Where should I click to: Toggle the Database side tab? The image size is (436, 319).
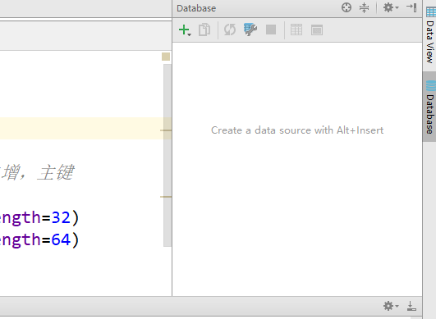pyautogui.click(x=430, y=107)
